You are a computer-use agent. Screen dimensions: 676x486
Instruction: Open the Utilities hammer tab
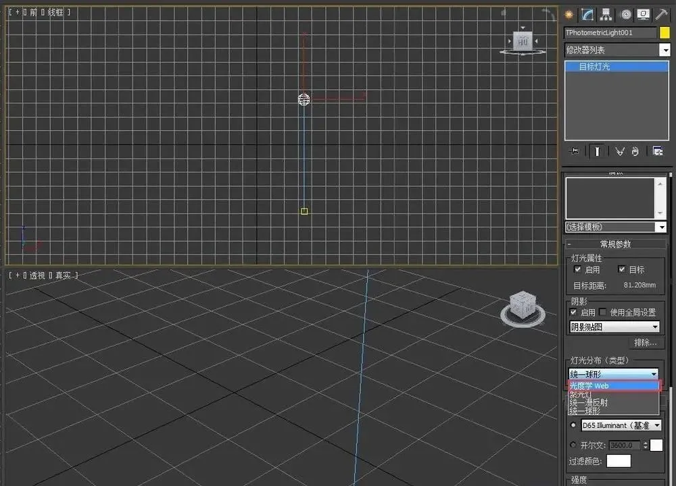coord(661,14)
